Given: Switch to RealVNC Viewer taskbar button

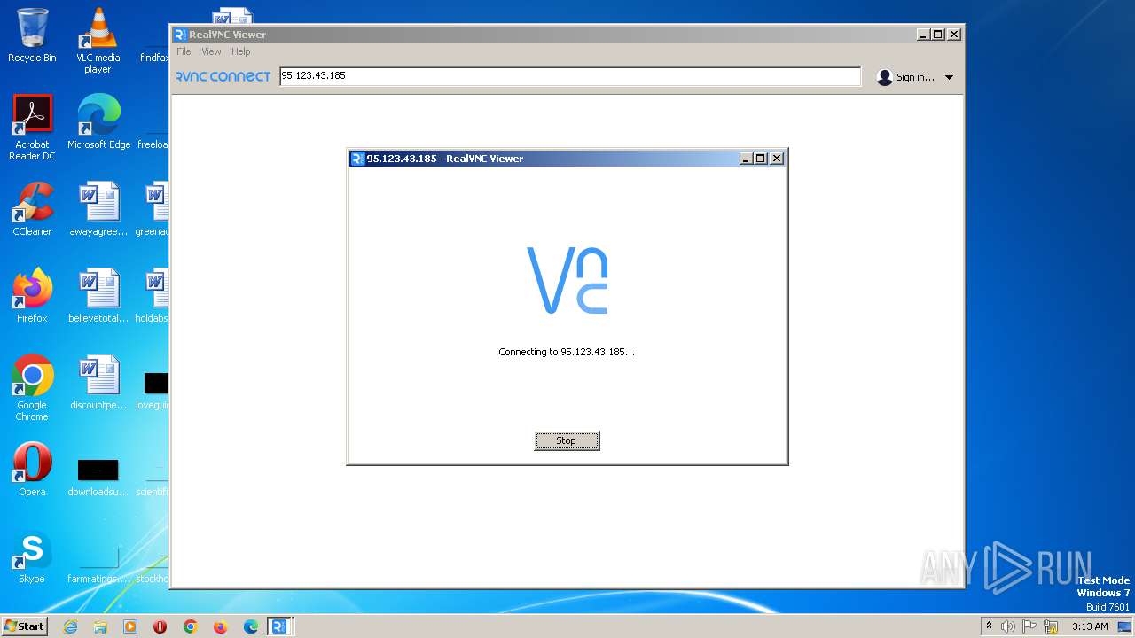Looking at the screenshot, I should (x=279, y=626).
